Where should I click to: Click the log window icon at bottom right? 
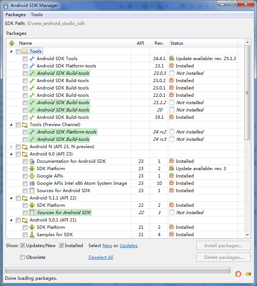[x=249, y=274]
